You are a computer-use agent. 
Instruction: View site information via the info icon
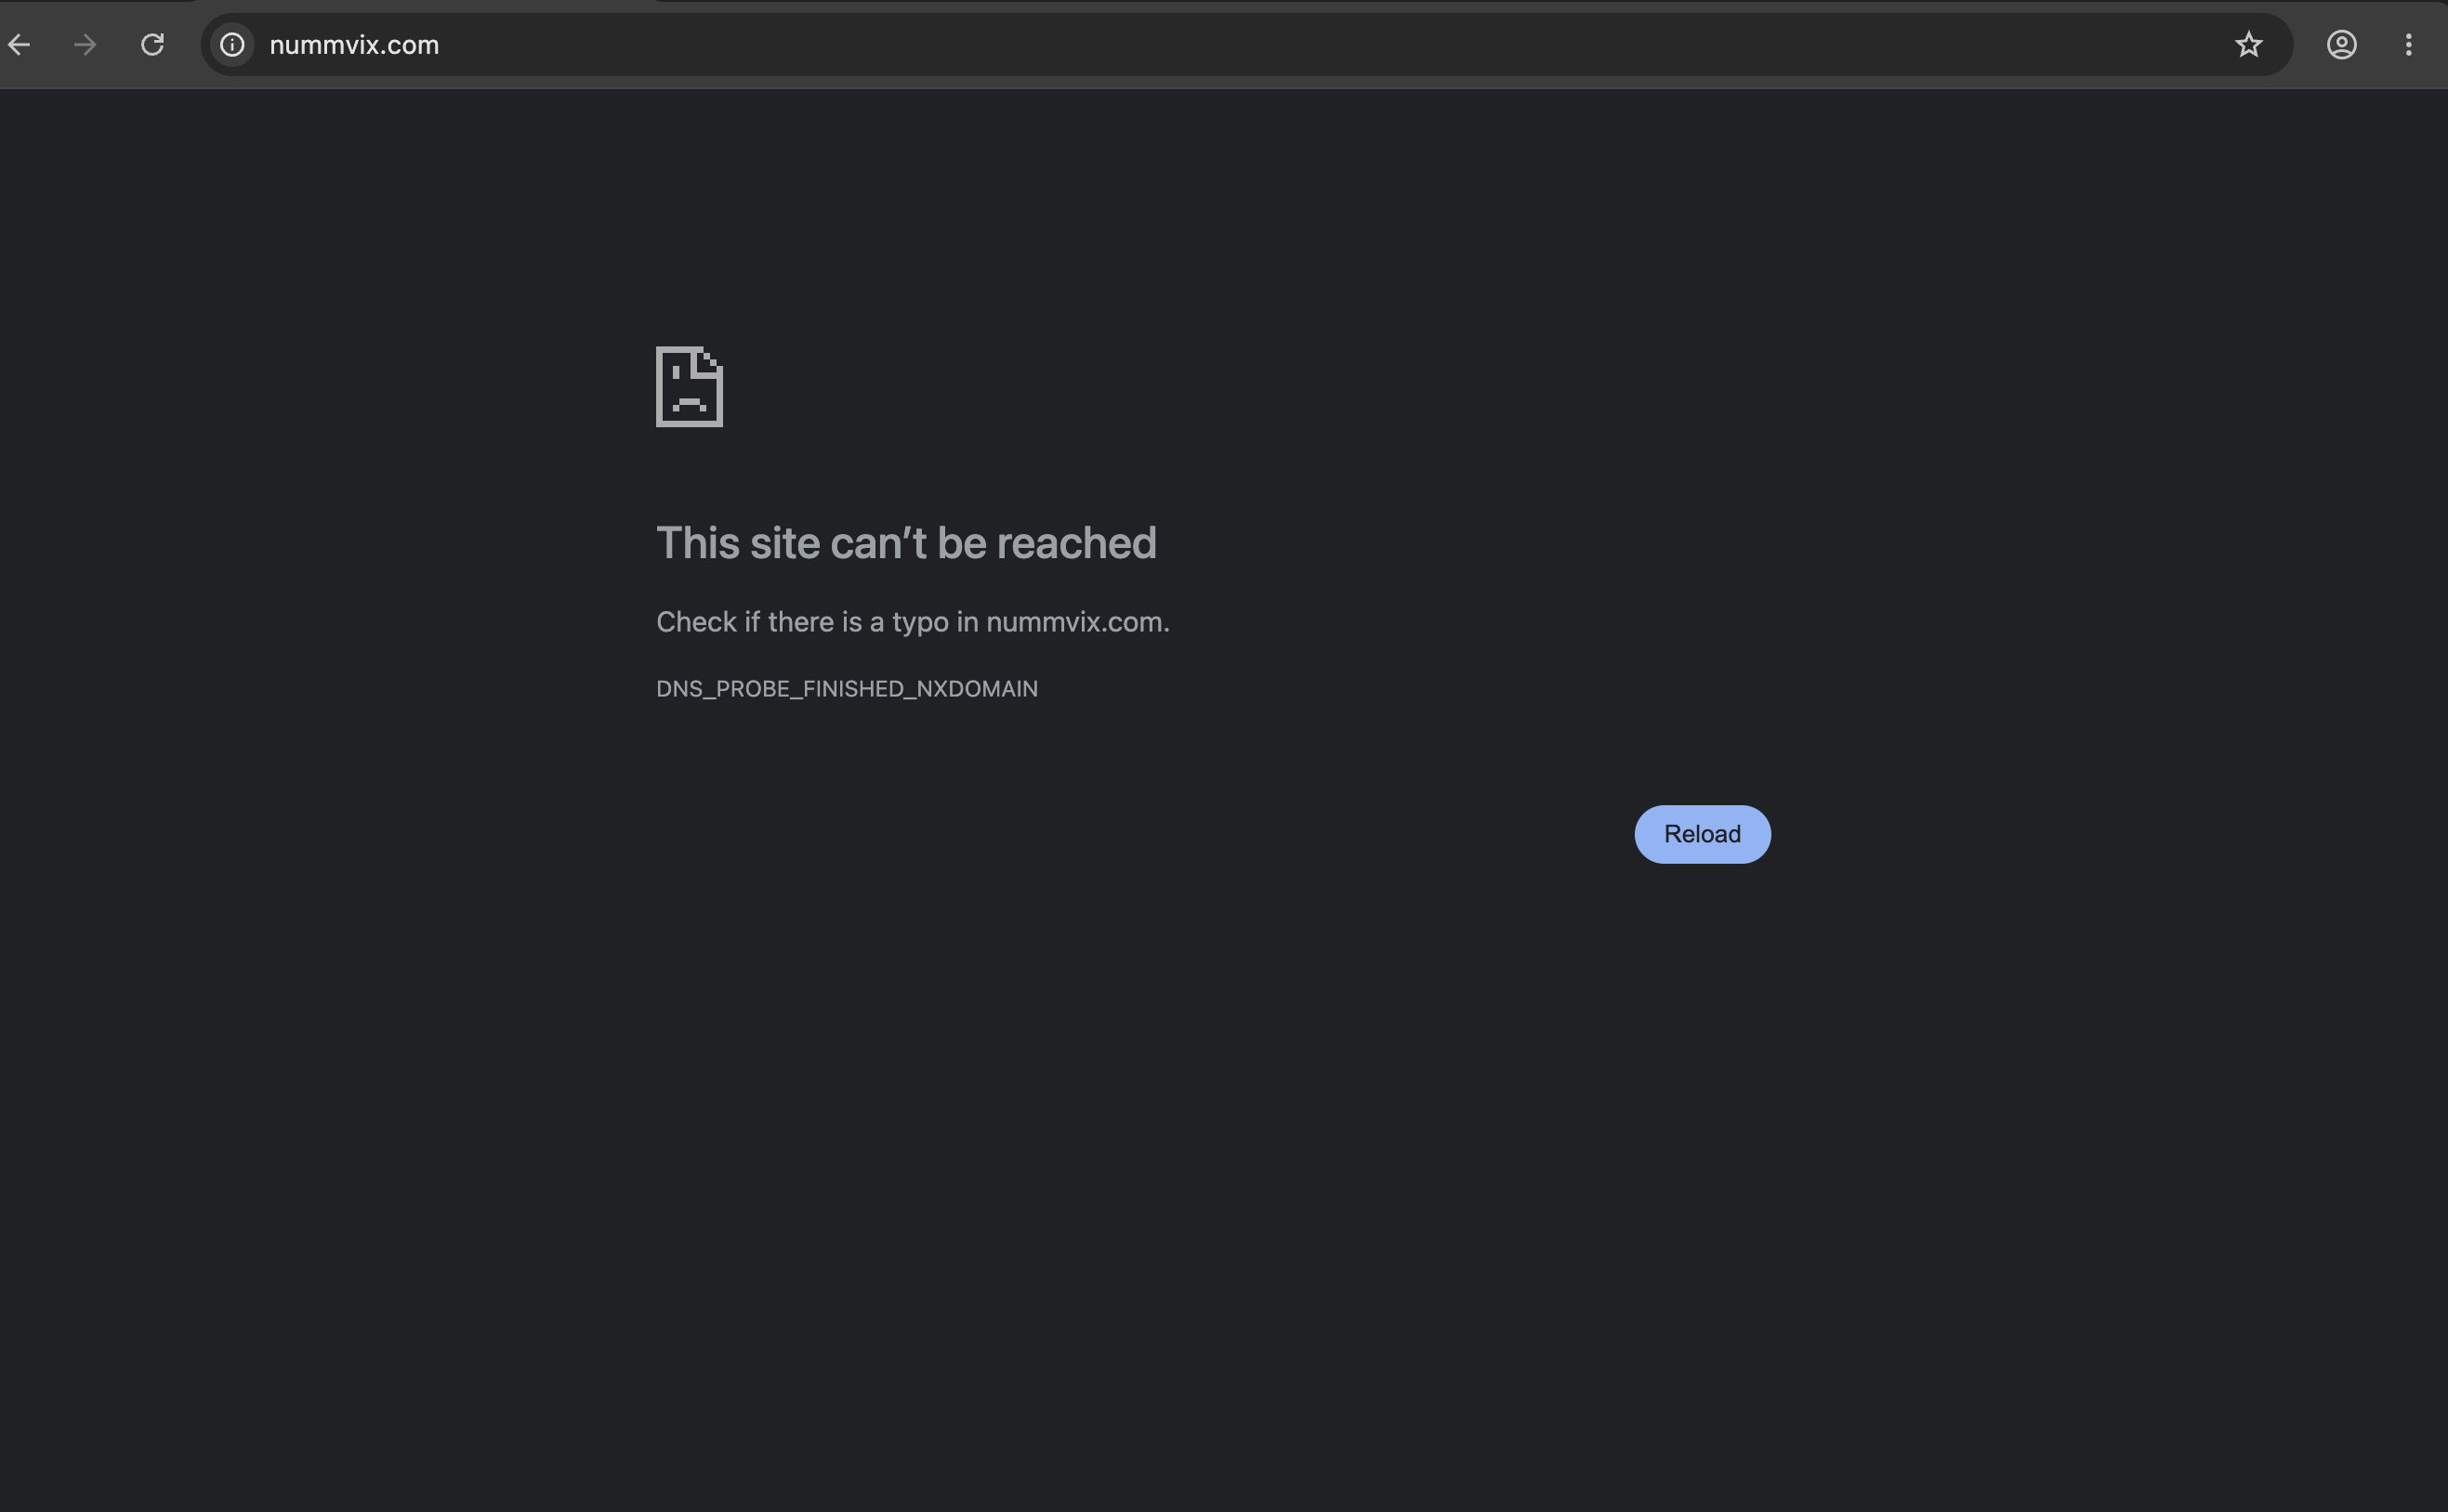(232, 45)
